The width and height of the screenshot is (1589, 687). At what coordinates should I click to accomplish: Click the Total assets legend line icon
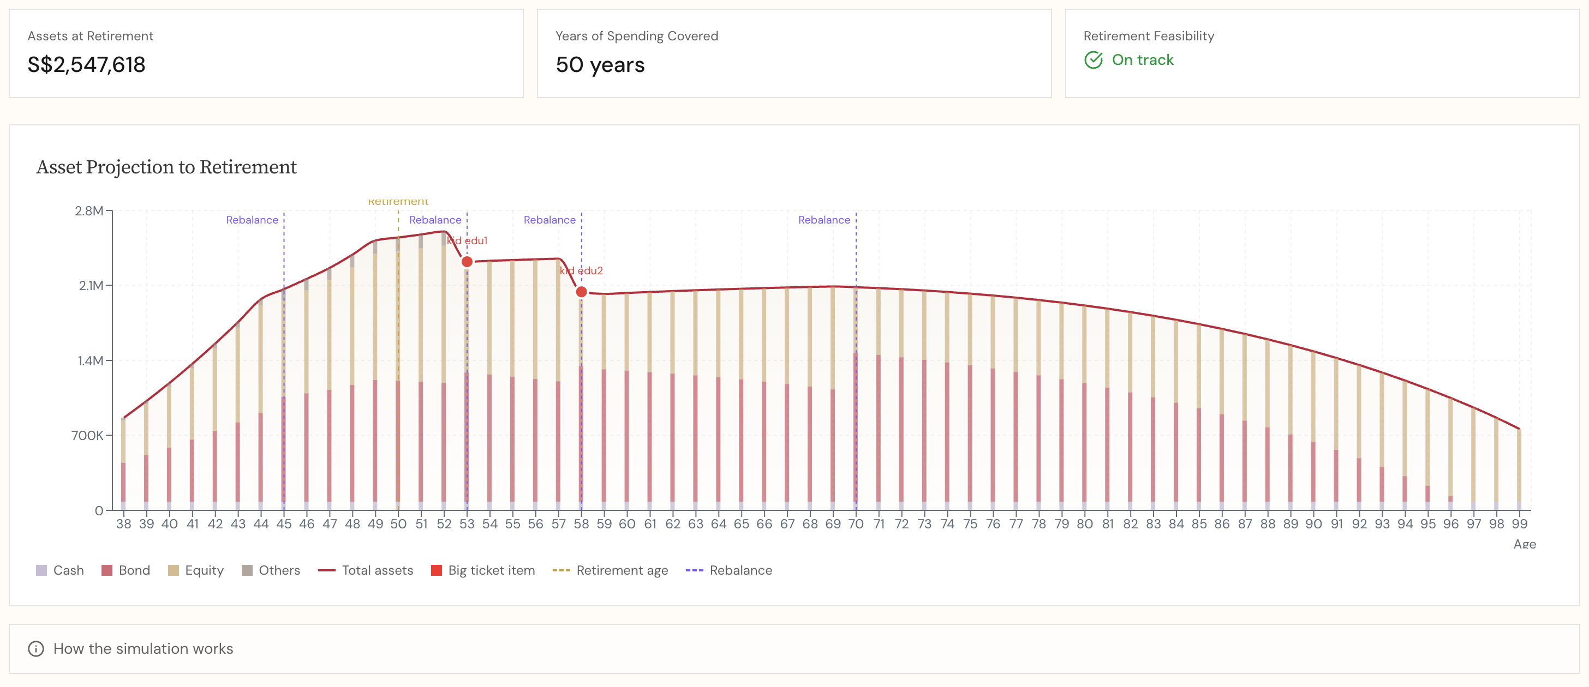point(326,570)
